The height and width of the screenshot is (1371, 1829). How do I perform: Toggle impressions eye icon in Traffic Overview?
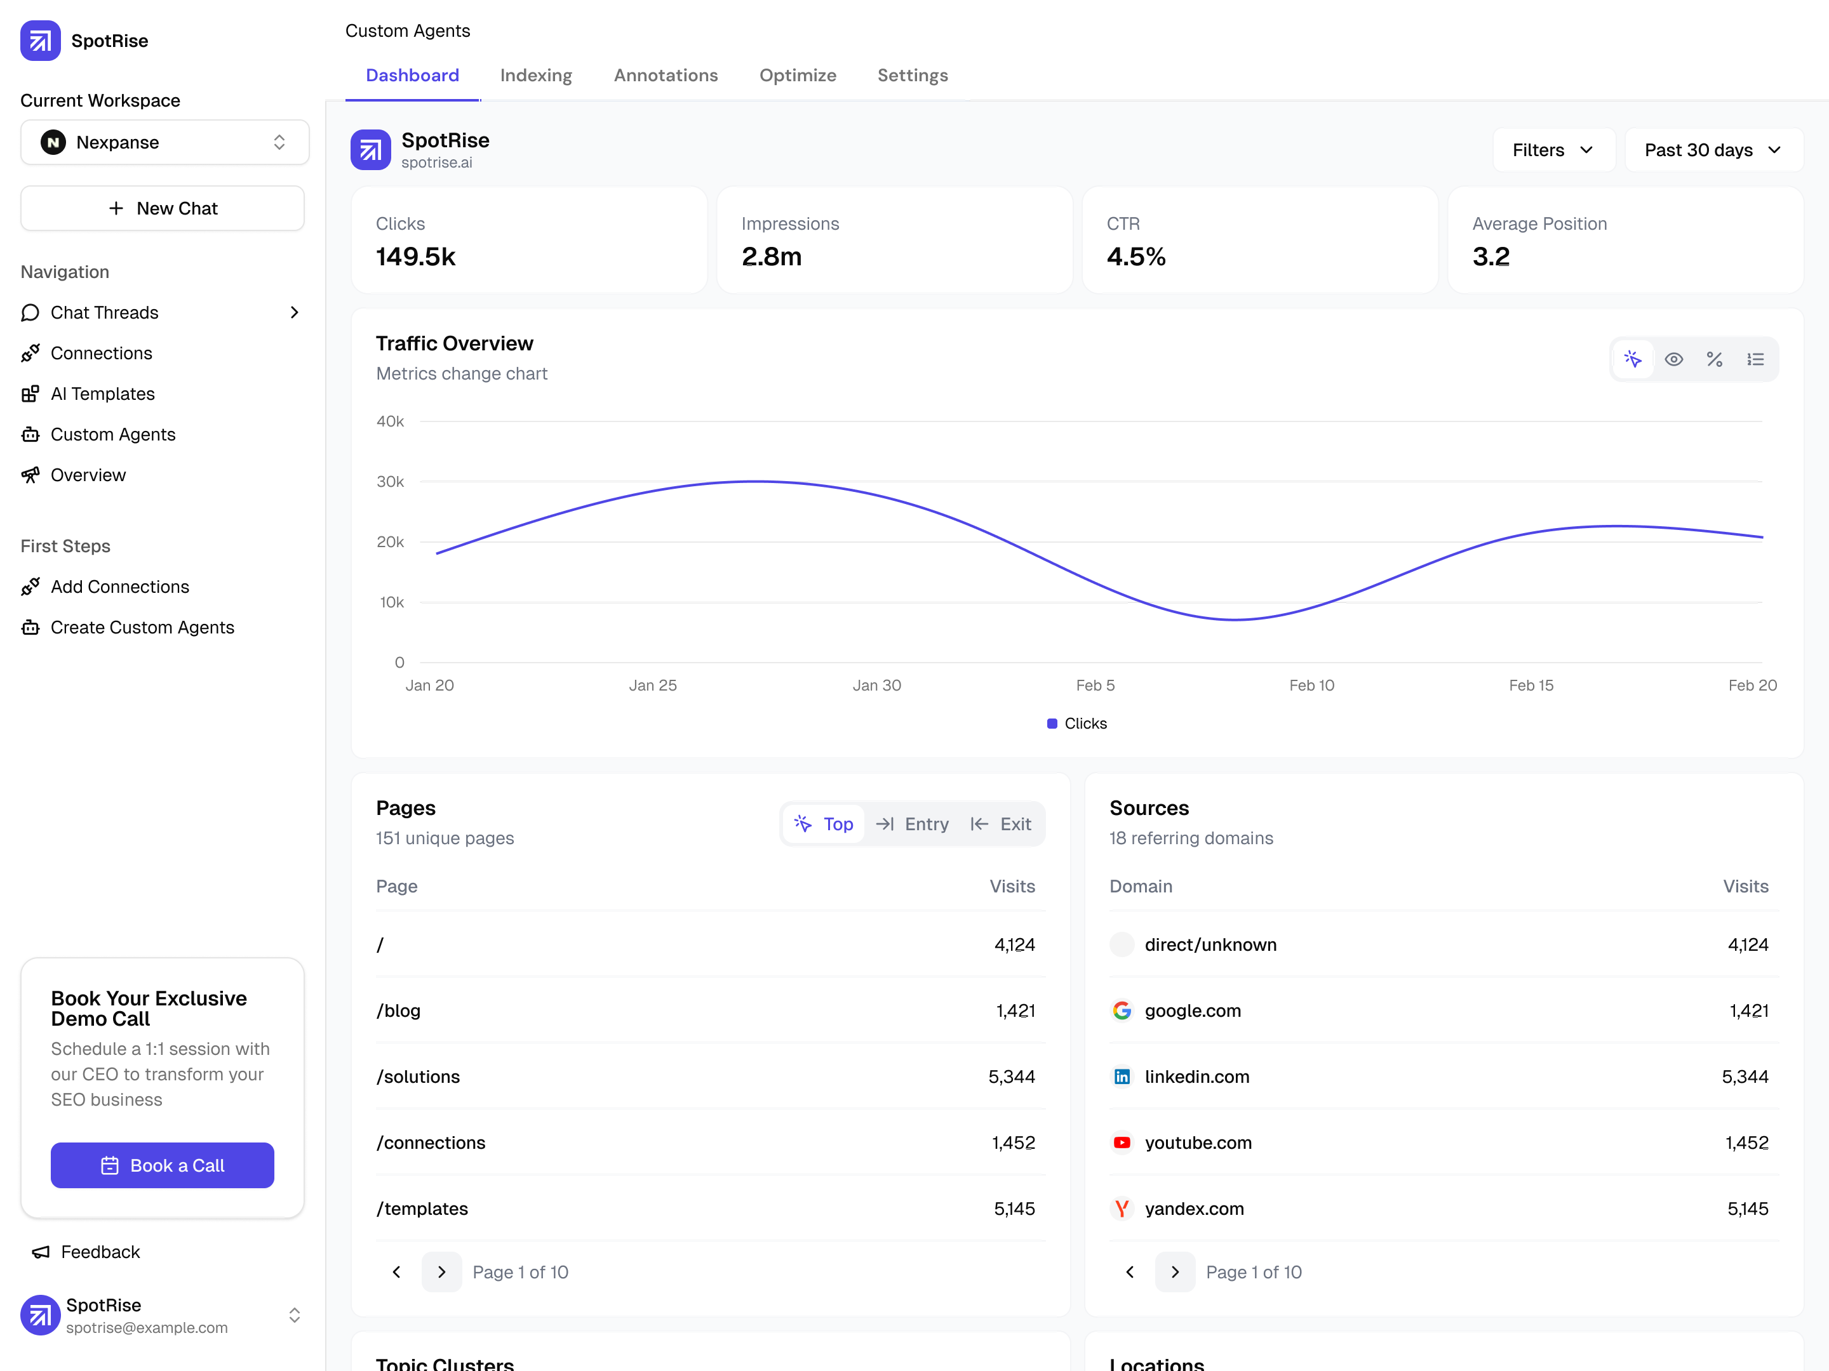coord(1673,359)
